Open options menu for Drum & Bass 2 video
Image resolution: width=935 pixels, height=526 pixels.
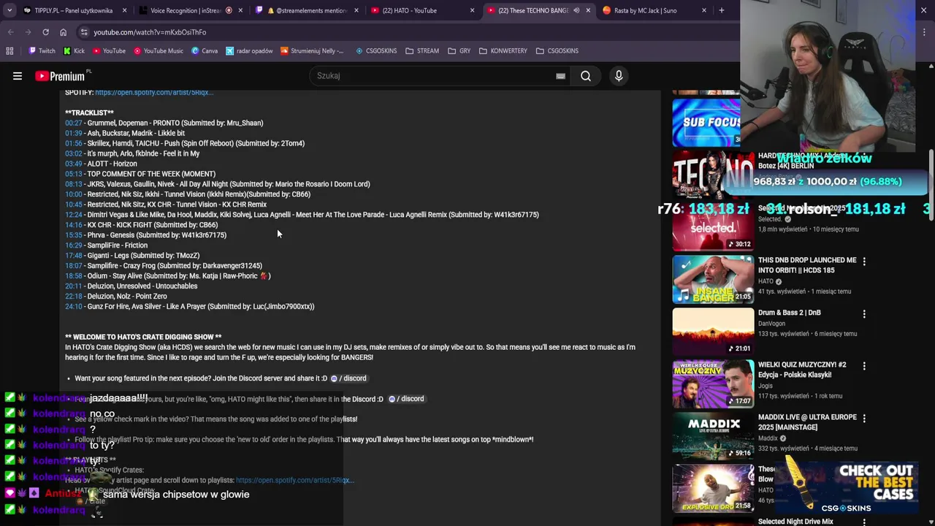tap(864, 314)
